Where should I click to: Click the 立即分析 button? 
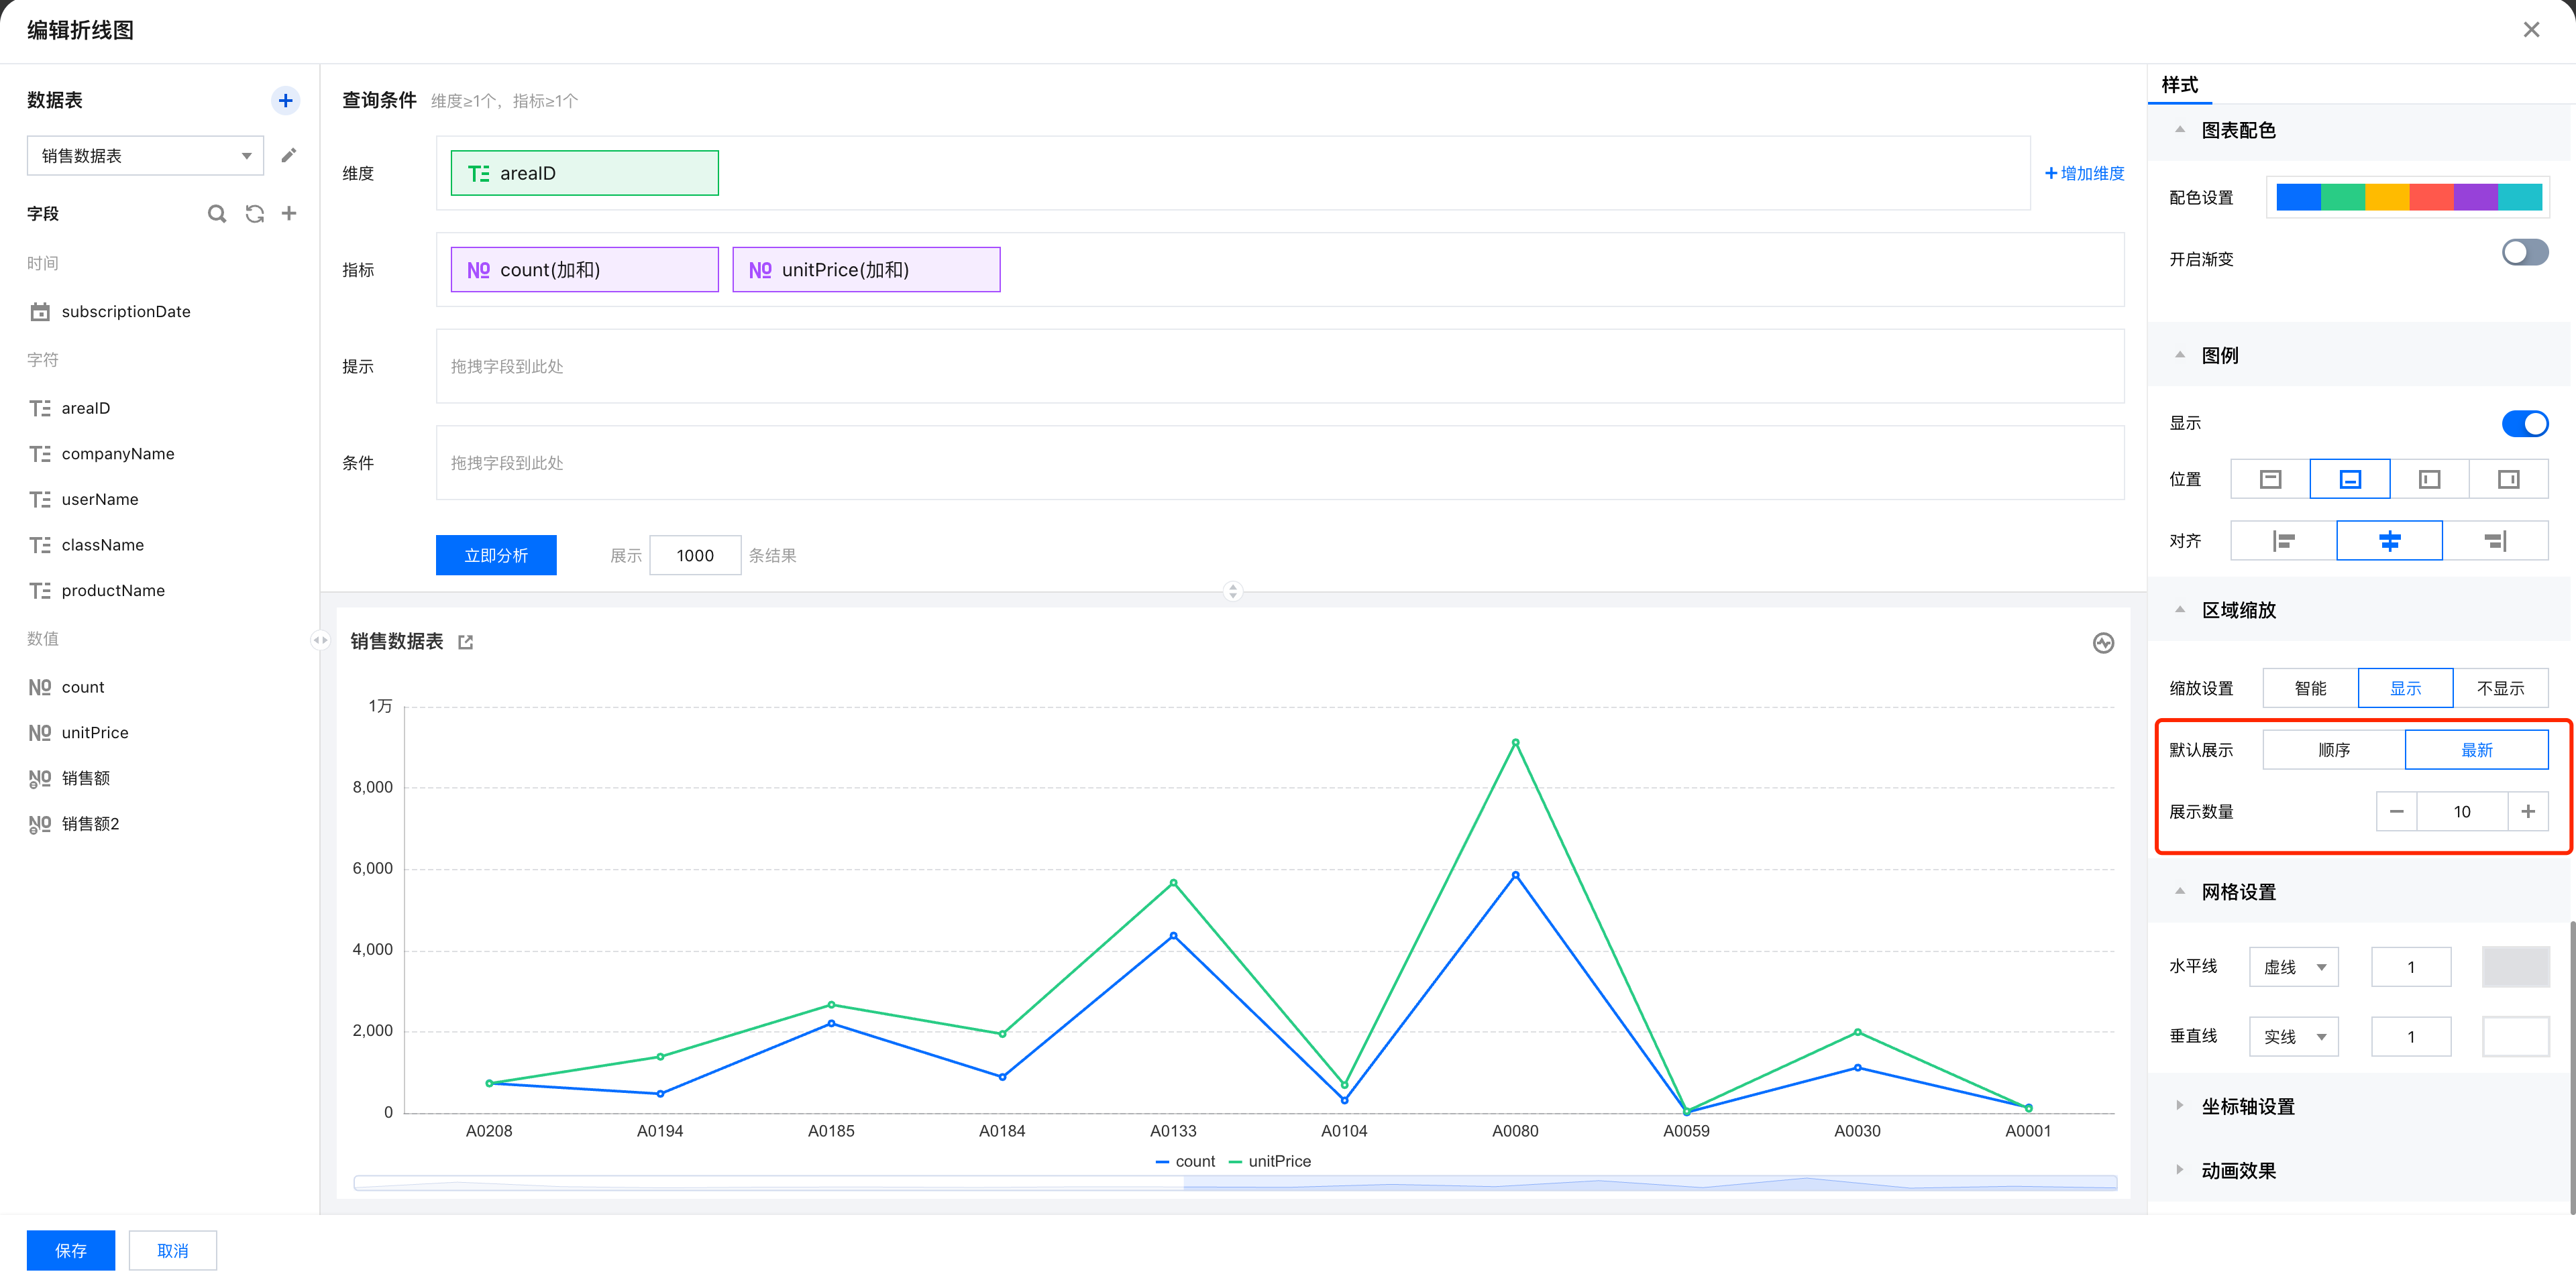tap(496, 556)
